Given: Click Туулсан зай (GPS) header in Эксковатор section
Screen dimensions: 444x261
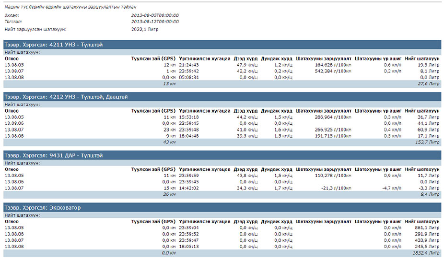Looking at the screenshot, I should 153,221.
